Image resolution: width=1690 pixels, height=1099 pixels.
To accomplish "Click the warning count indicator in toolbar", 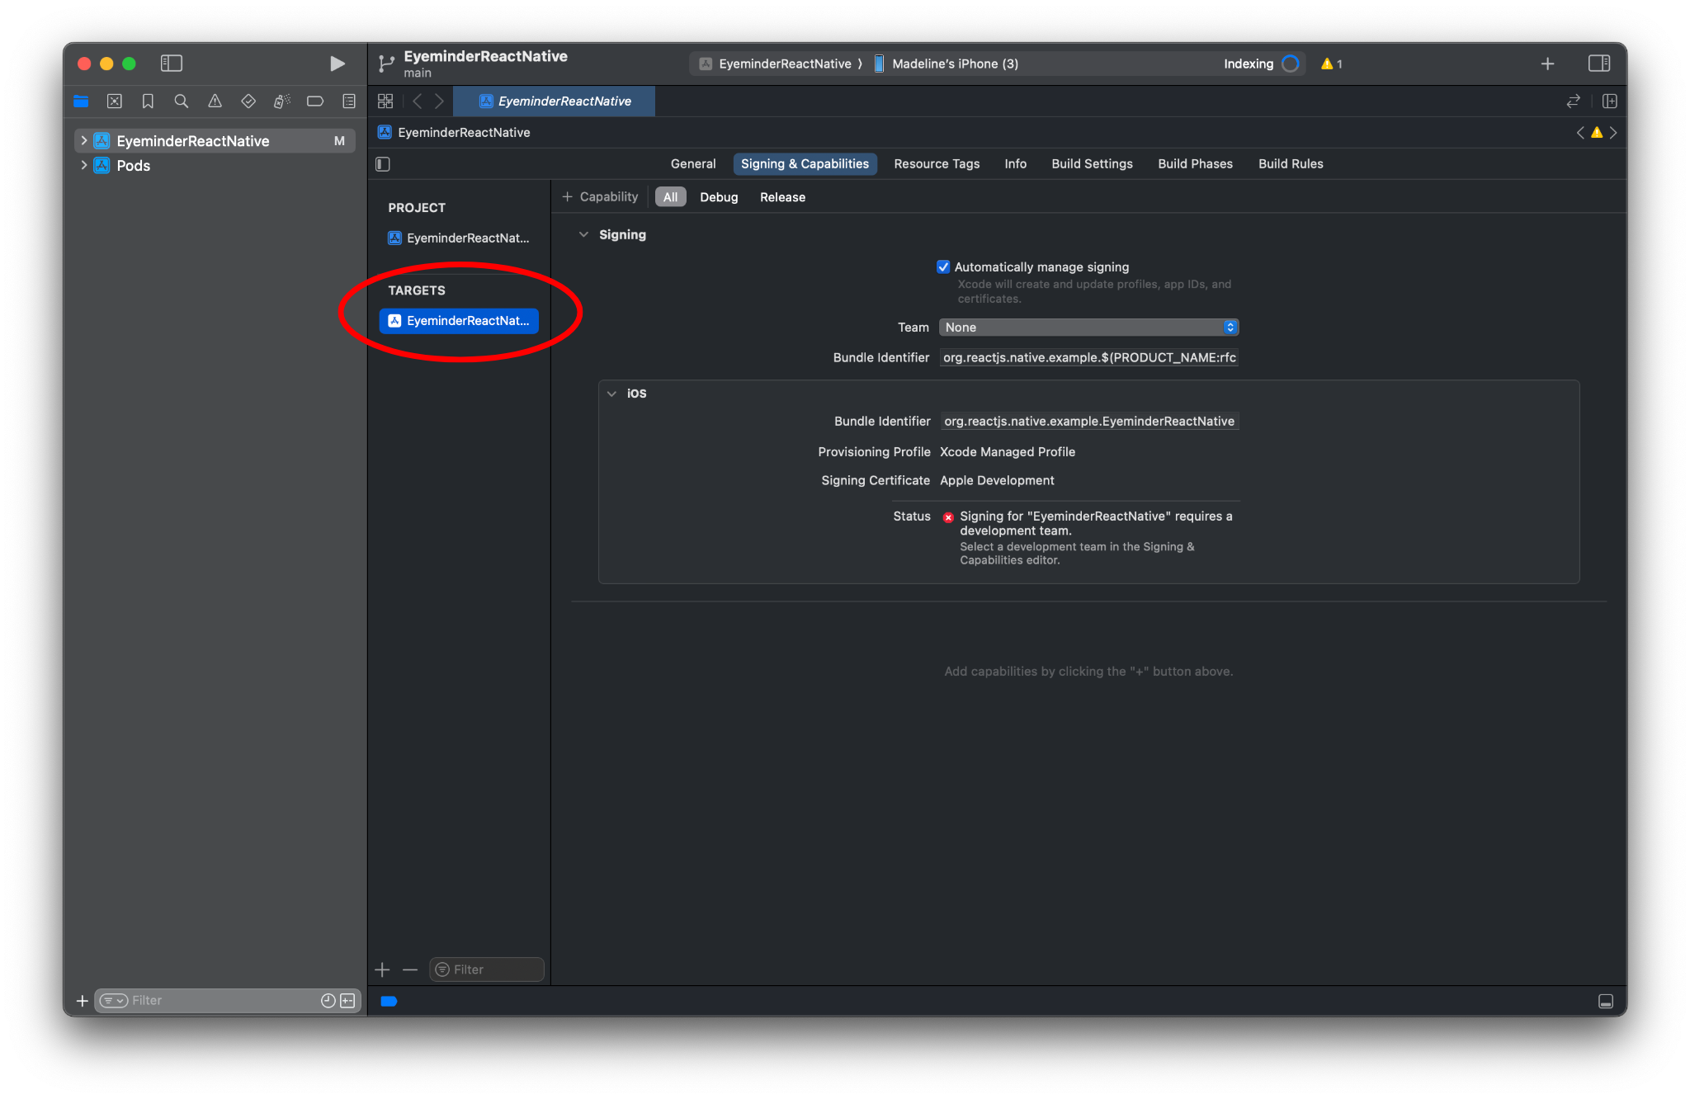I will 1331,64.
